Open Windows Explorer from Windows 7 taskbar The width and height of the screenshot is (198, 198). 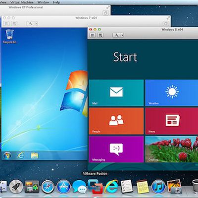click(35, 155)
